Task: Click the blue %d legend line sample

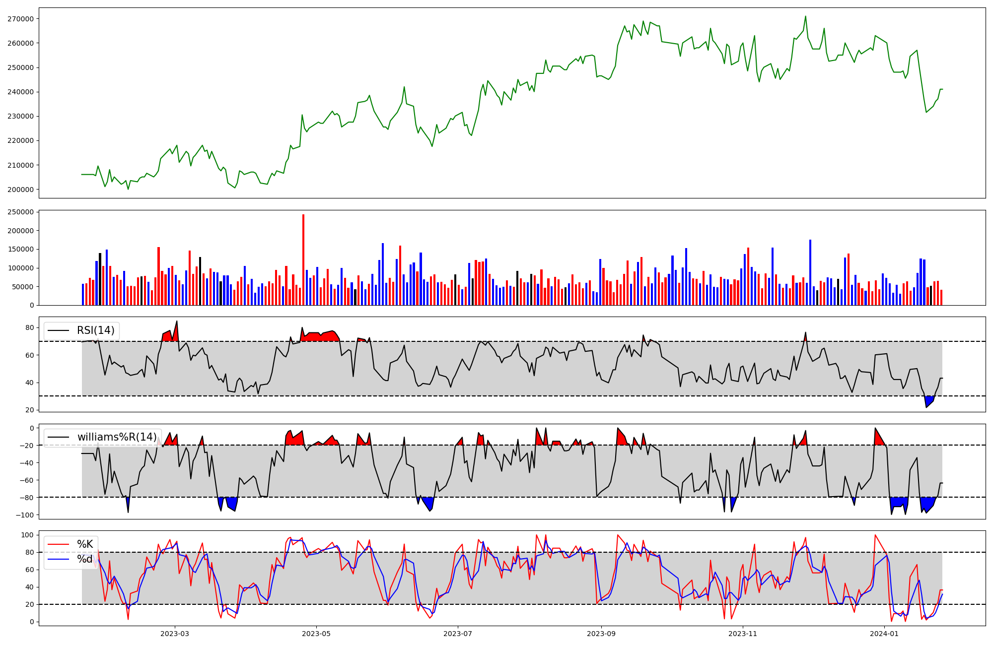Action: click(58, 559)
